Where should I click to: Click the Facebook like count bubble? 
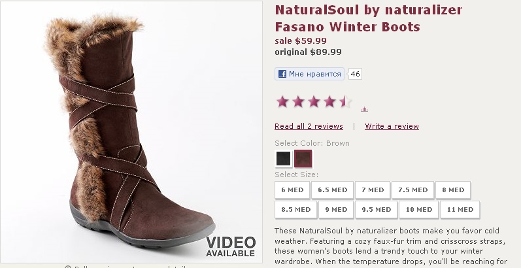coord(355,74)
